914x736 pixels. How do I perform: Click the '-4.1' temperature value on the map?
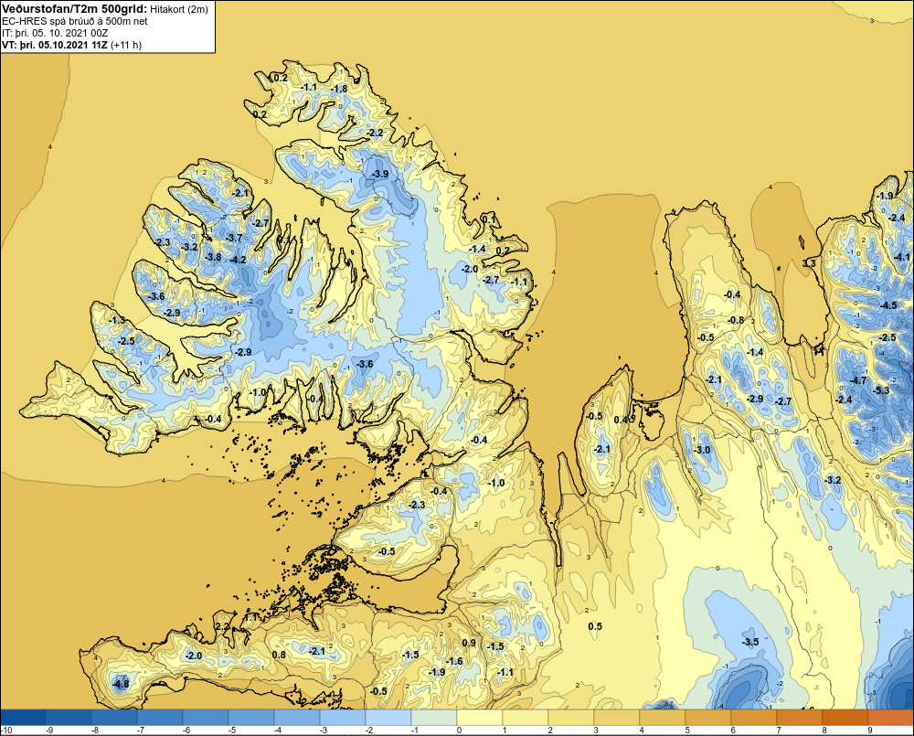(901, 257)
